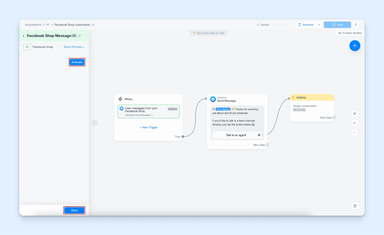The height and width of the screenshot is (235, 384).
Task: Select Automations in the breadcrumb
Action: click(33, 25)
